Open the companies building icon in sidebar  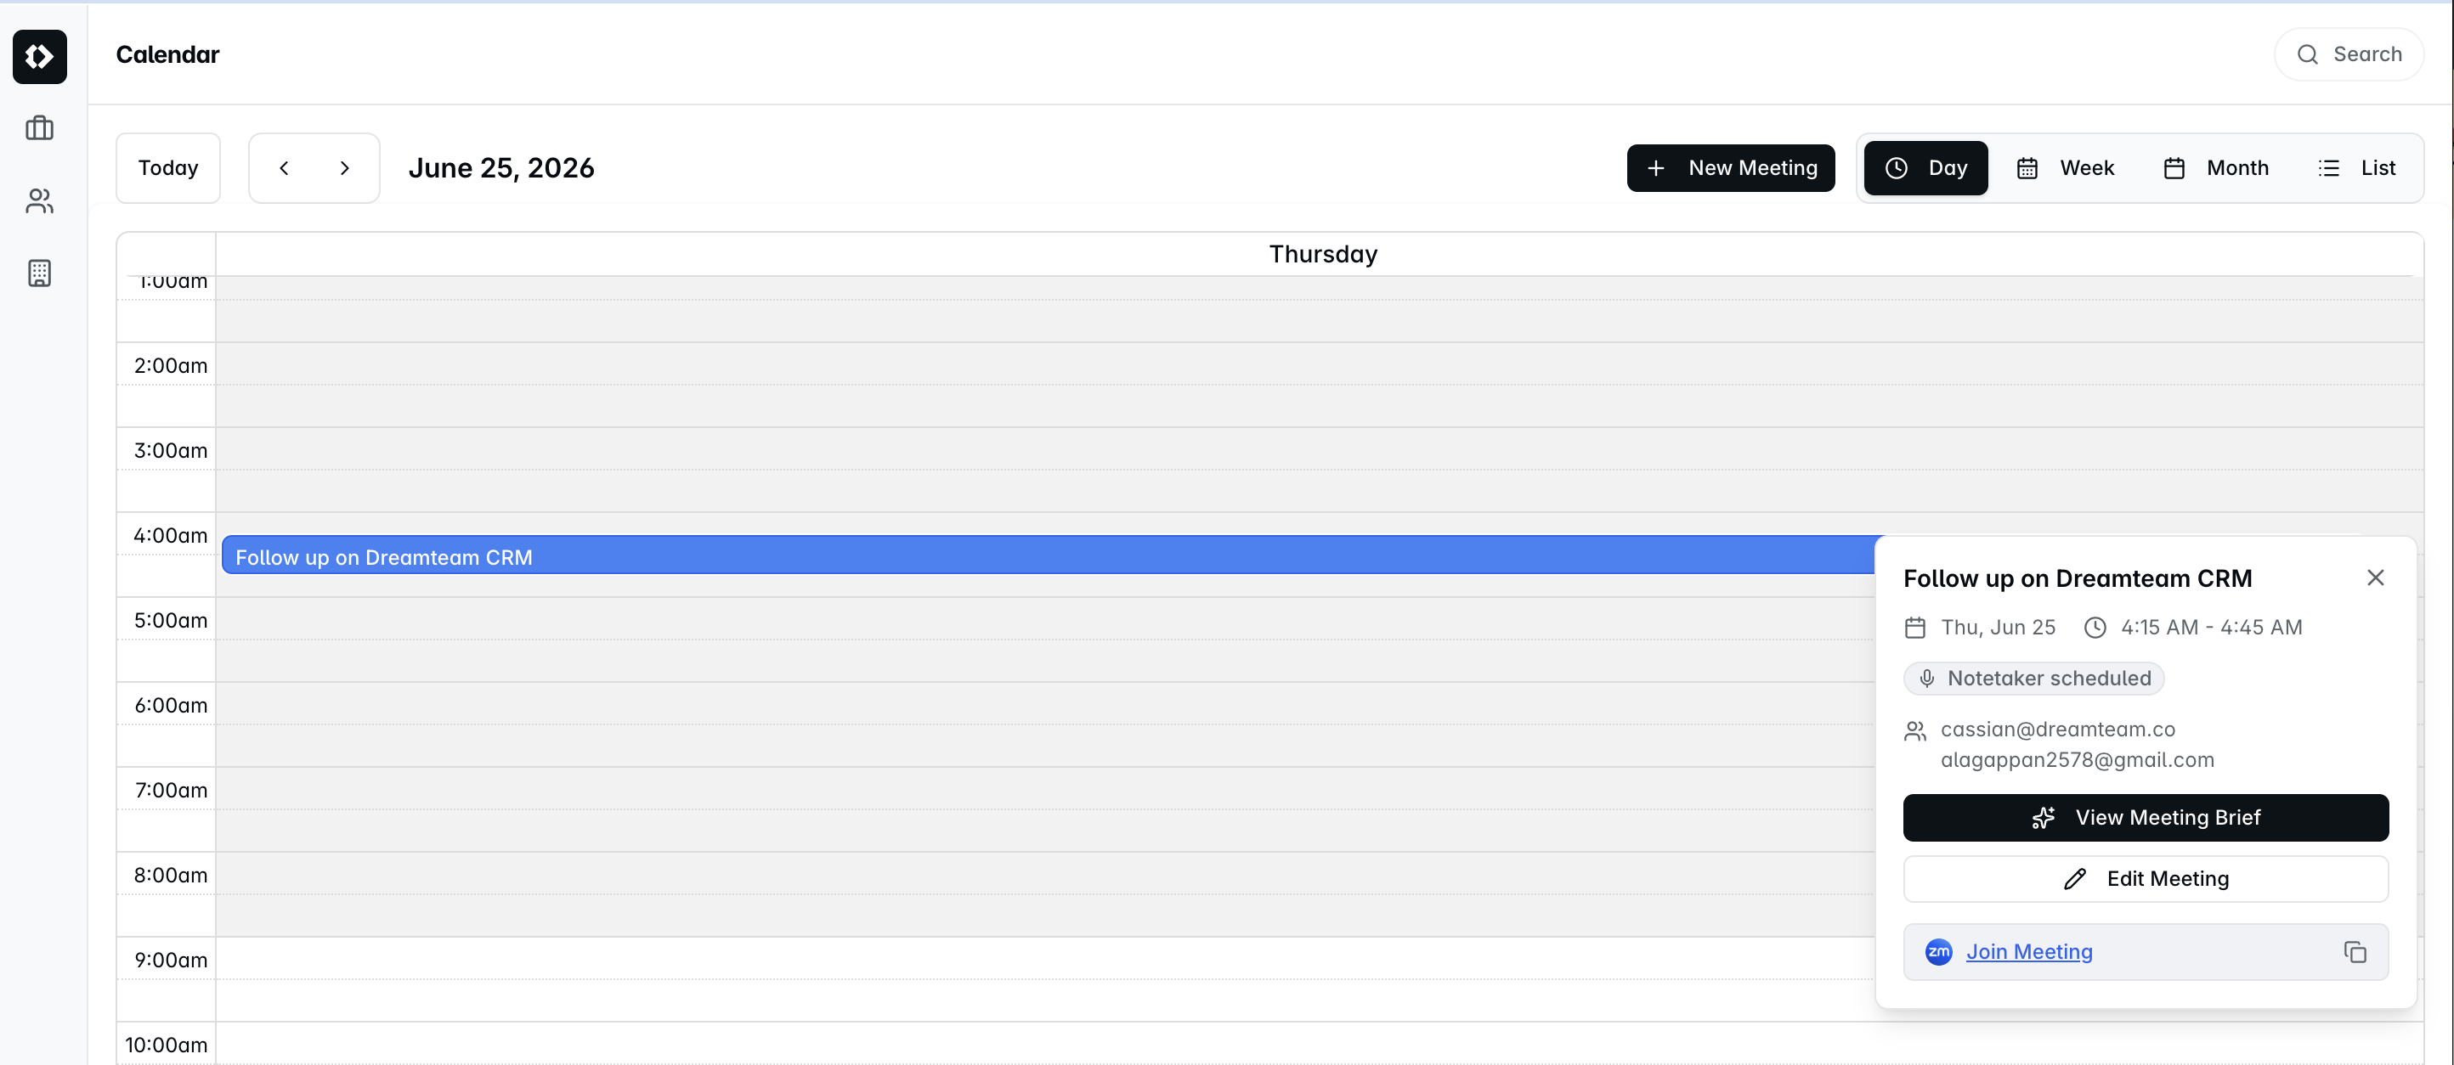point(40,273)
